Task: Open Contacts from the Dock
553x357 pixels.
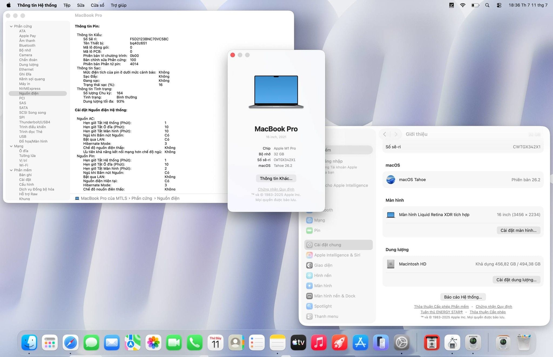Action: coord(236,342)
